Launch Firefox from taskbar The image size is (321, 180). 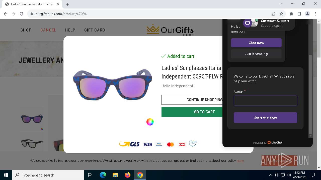tap(128, 175)
